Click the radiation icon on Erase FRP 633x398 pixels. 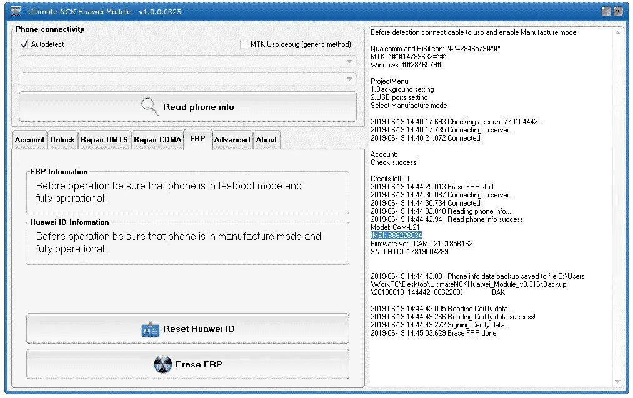point(162,364)
